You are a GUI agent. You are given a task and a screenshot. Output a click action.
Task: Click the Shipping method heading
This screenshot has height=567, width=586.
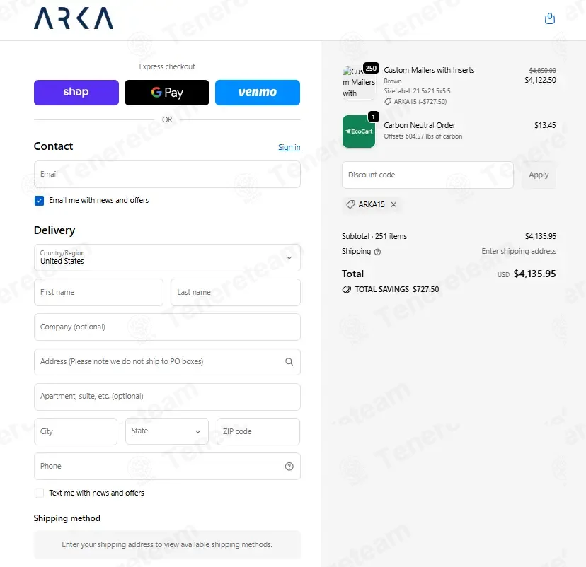click(x=67, y=518)
